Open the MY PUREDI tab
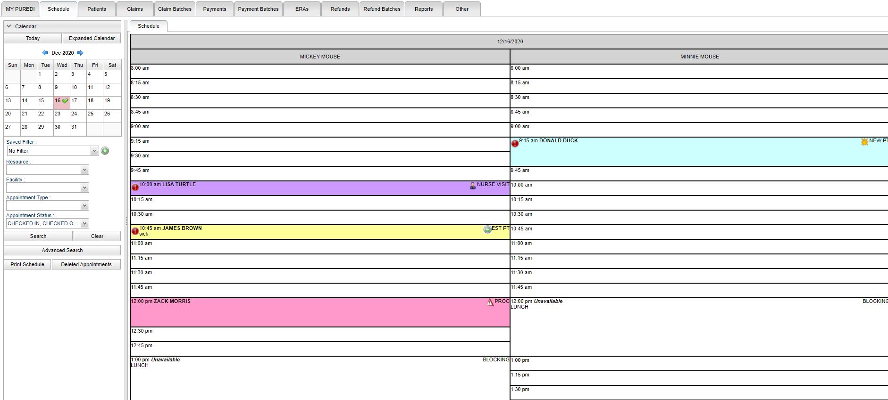 (20, 9)
